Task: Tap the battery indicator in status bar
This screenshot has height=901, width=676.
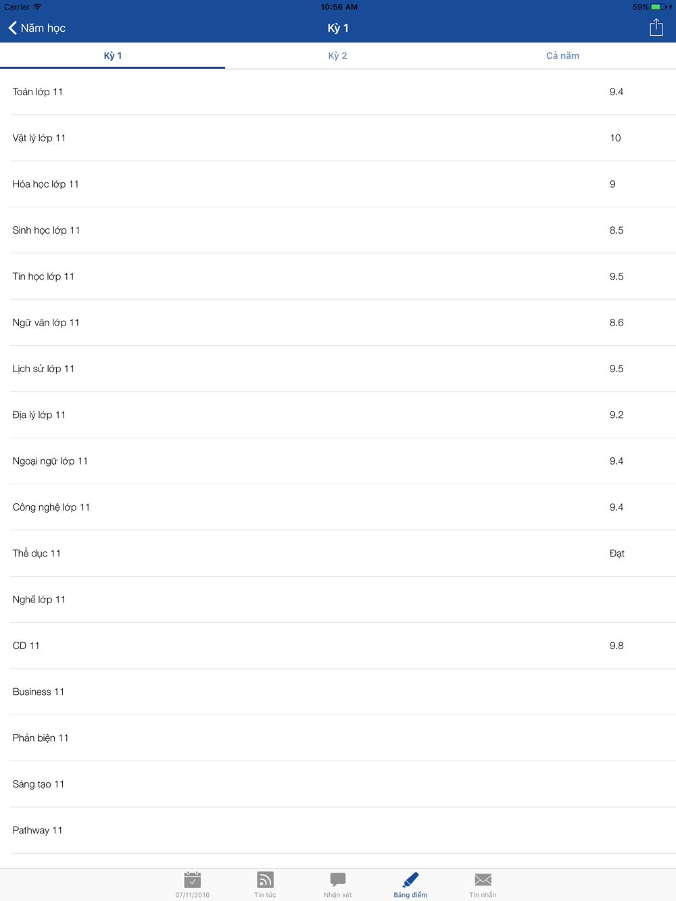Action: pyautogui.click(x=658, y=7)
